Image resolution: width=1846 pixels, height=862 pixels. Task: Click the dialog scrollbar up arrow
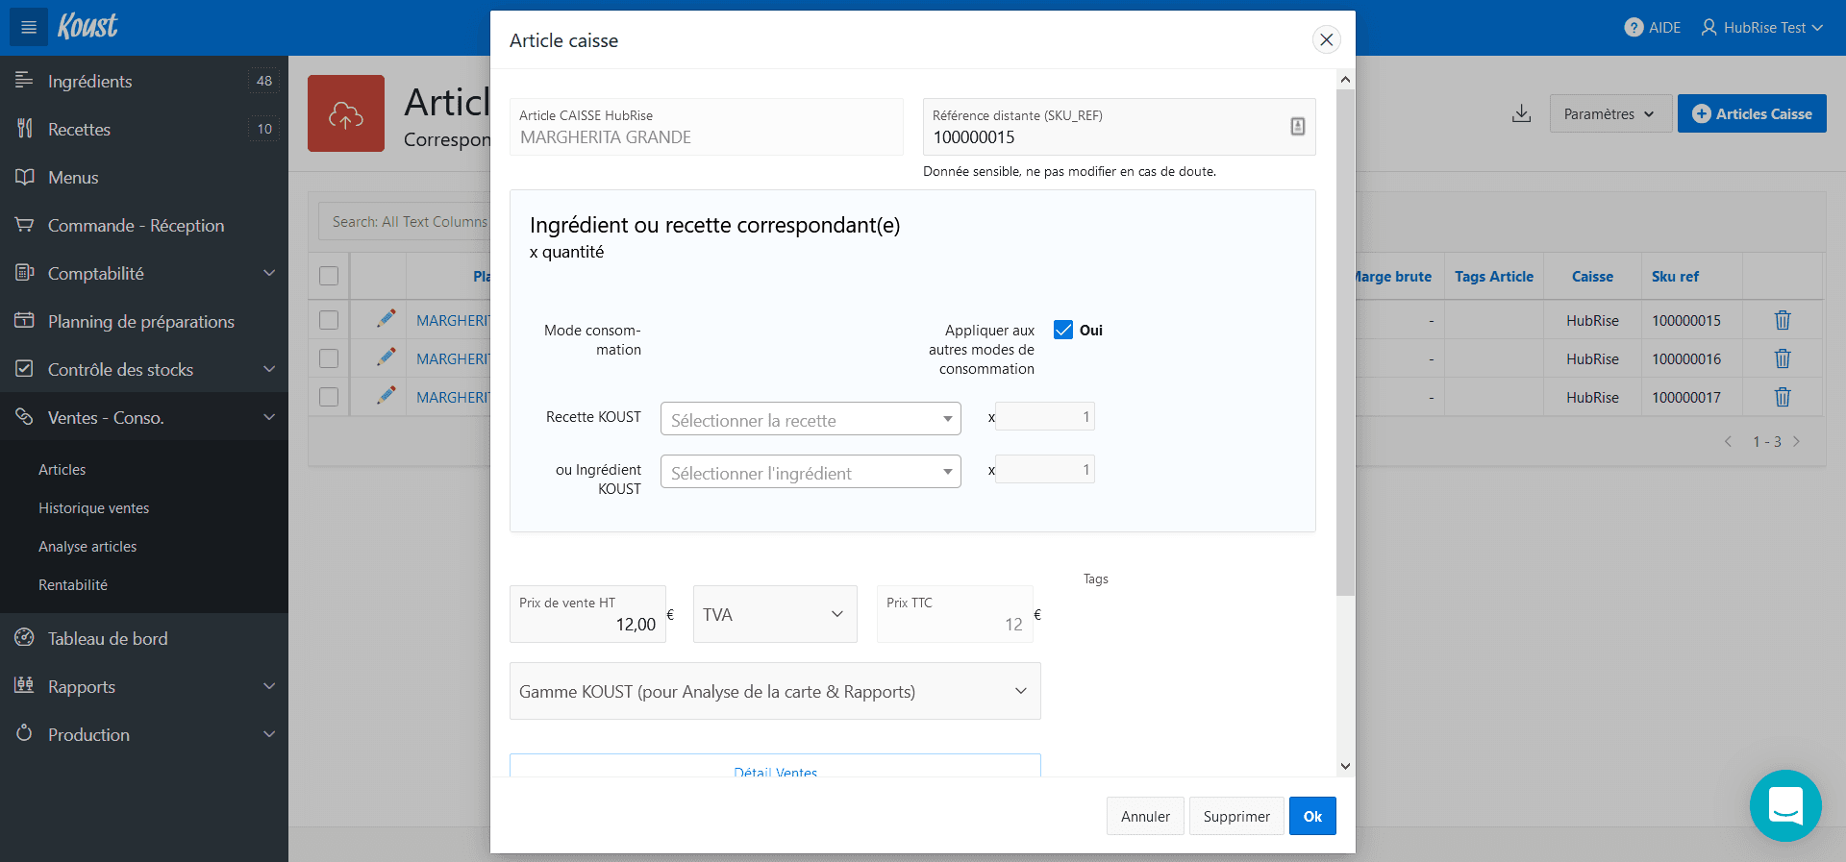[x=1345, y=79]
